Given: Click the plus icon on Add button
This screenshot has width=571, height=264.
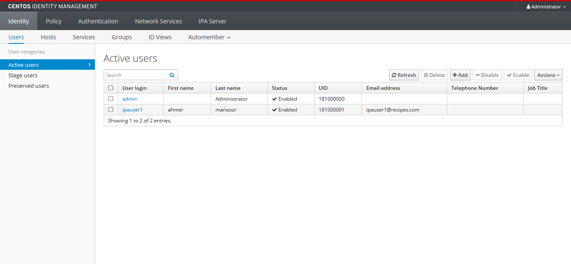Looking at the screenshot, I should pos(455,75).
